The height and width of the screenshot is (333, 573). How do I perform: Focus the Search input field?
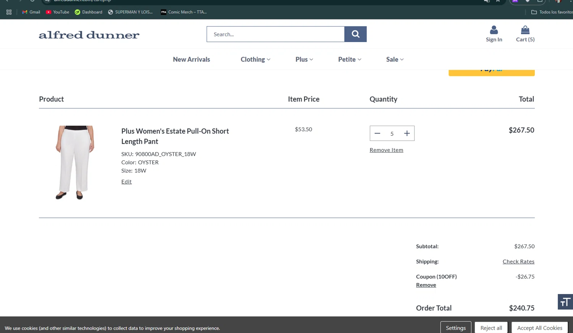[275, 34]
